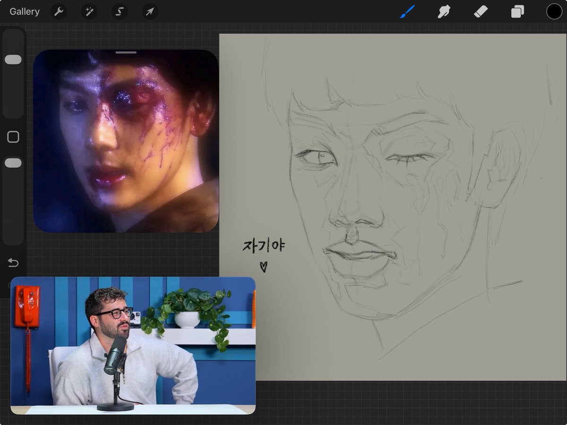Open the Actions wrench menu
The height and width of the screenshot is (425, 567).
pyautogui.click(x=59, y=11)
